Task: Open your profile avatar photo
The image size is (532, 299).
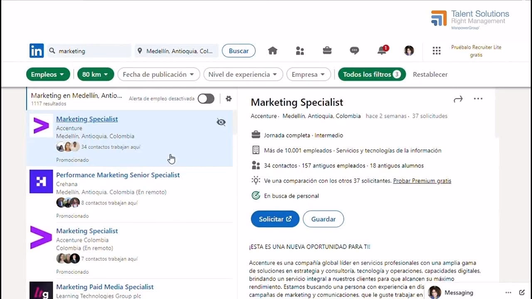Action: coord(409,50)
